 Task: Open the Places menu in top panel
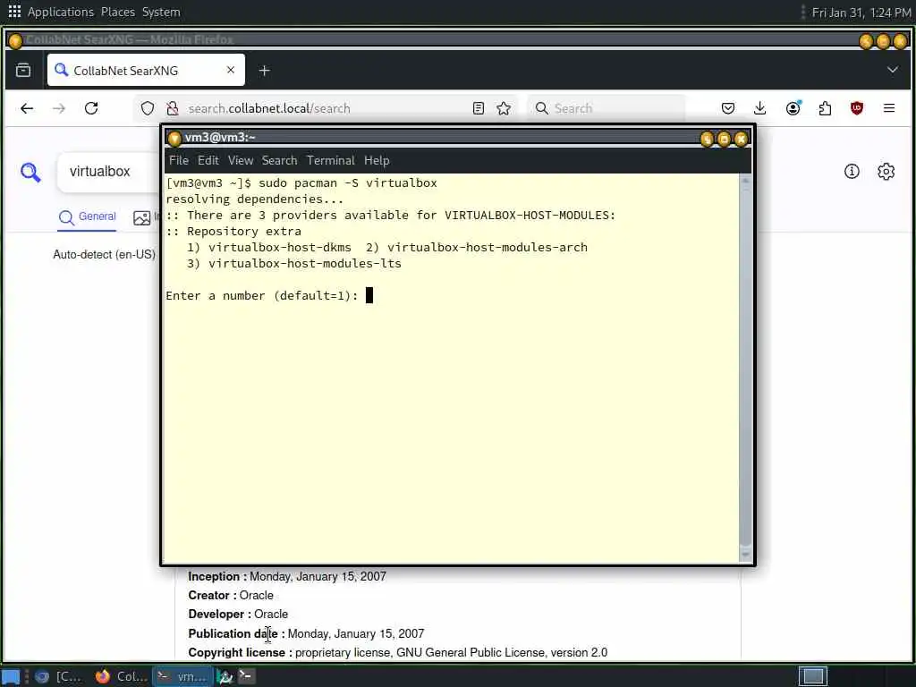pos(117,12)
